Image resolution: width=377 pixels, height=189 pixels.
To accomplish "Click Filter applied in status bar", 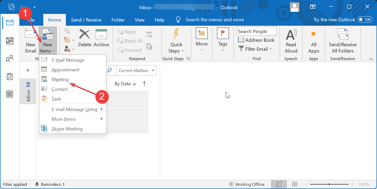I will 15,184.
